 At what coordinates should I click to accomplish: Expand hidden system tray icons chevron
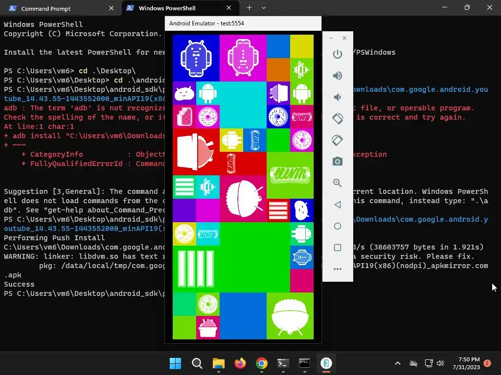tap(398, 363)
